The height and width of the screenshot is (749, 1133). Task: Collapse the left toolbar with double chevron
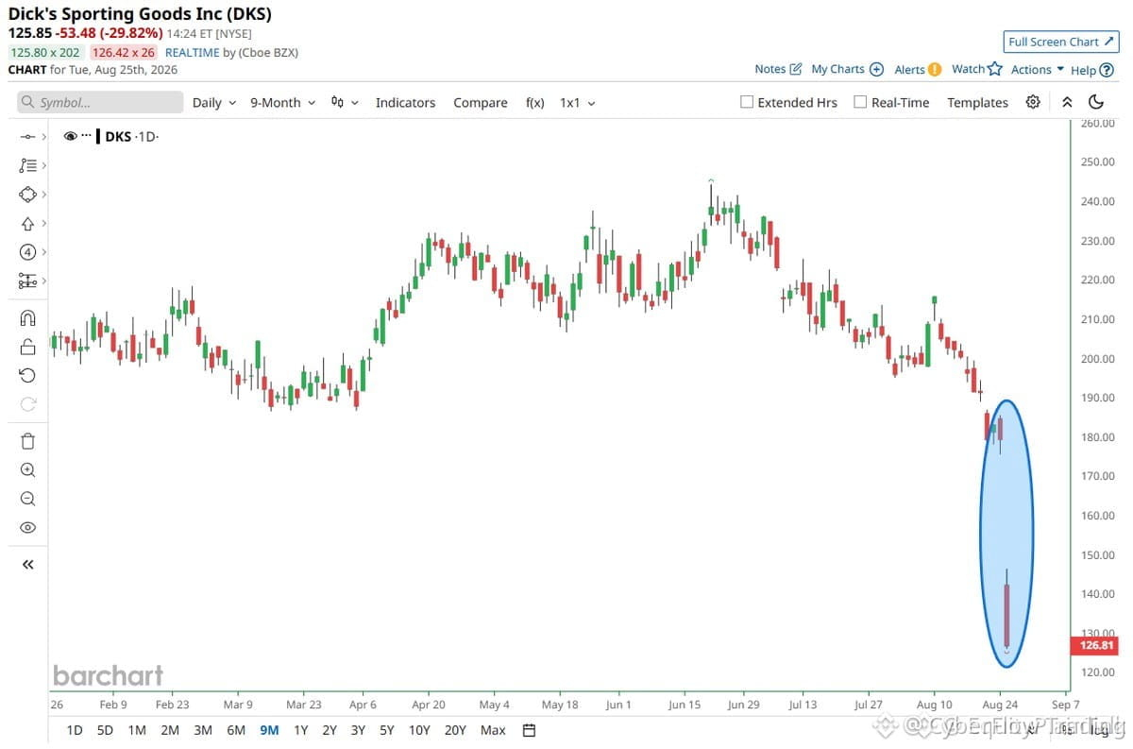coord(27,565)
